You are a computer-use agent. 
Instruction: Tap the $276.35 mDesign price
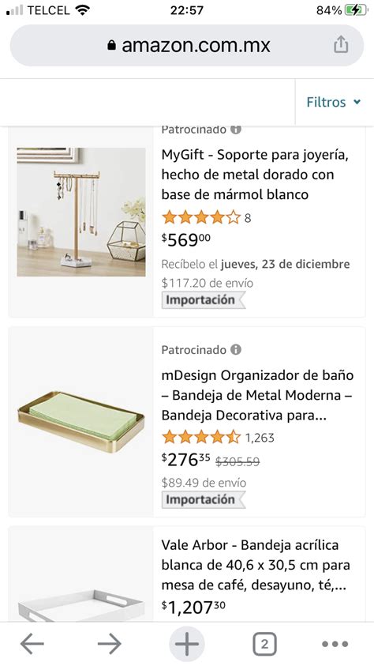185,460
